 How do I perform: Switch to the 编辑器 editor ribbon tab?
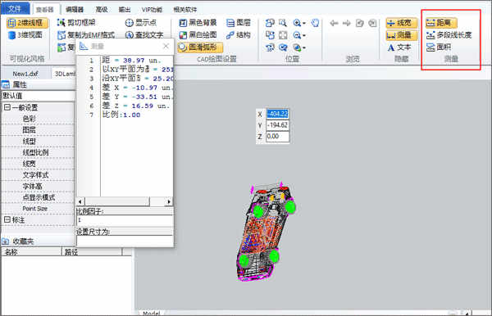75,9
